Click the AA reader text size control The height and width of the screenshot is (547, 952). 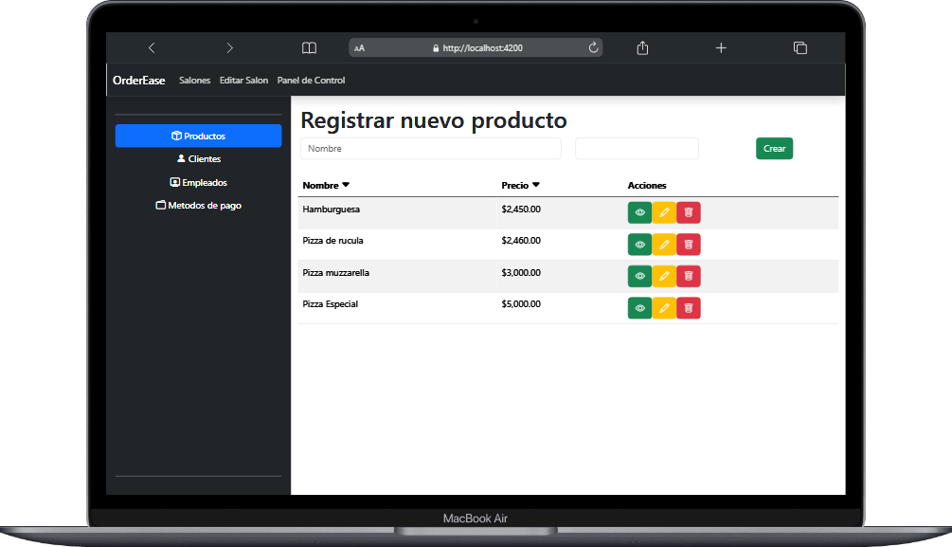[x=359, y=48]
